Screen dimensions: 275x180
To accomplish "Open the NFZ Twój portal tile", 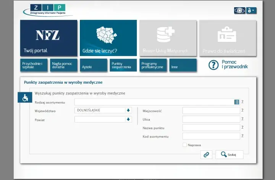I will 49,38.
